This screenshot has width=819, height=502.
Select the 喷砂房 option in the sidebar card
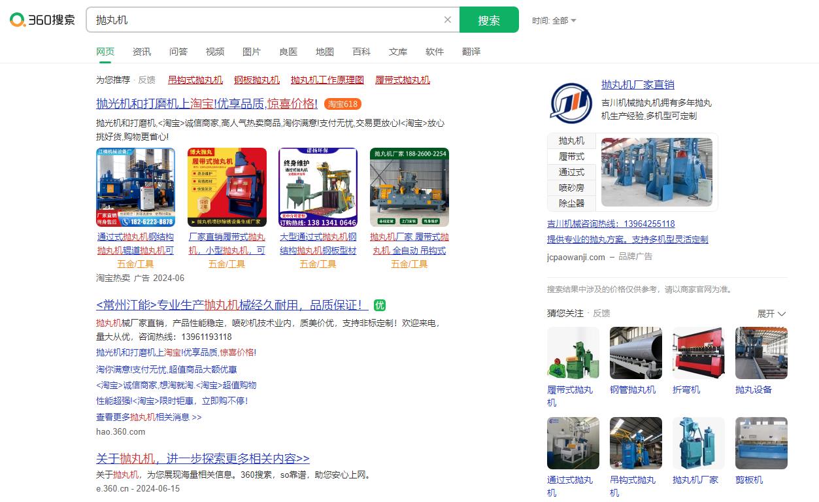tap(570, 188)
